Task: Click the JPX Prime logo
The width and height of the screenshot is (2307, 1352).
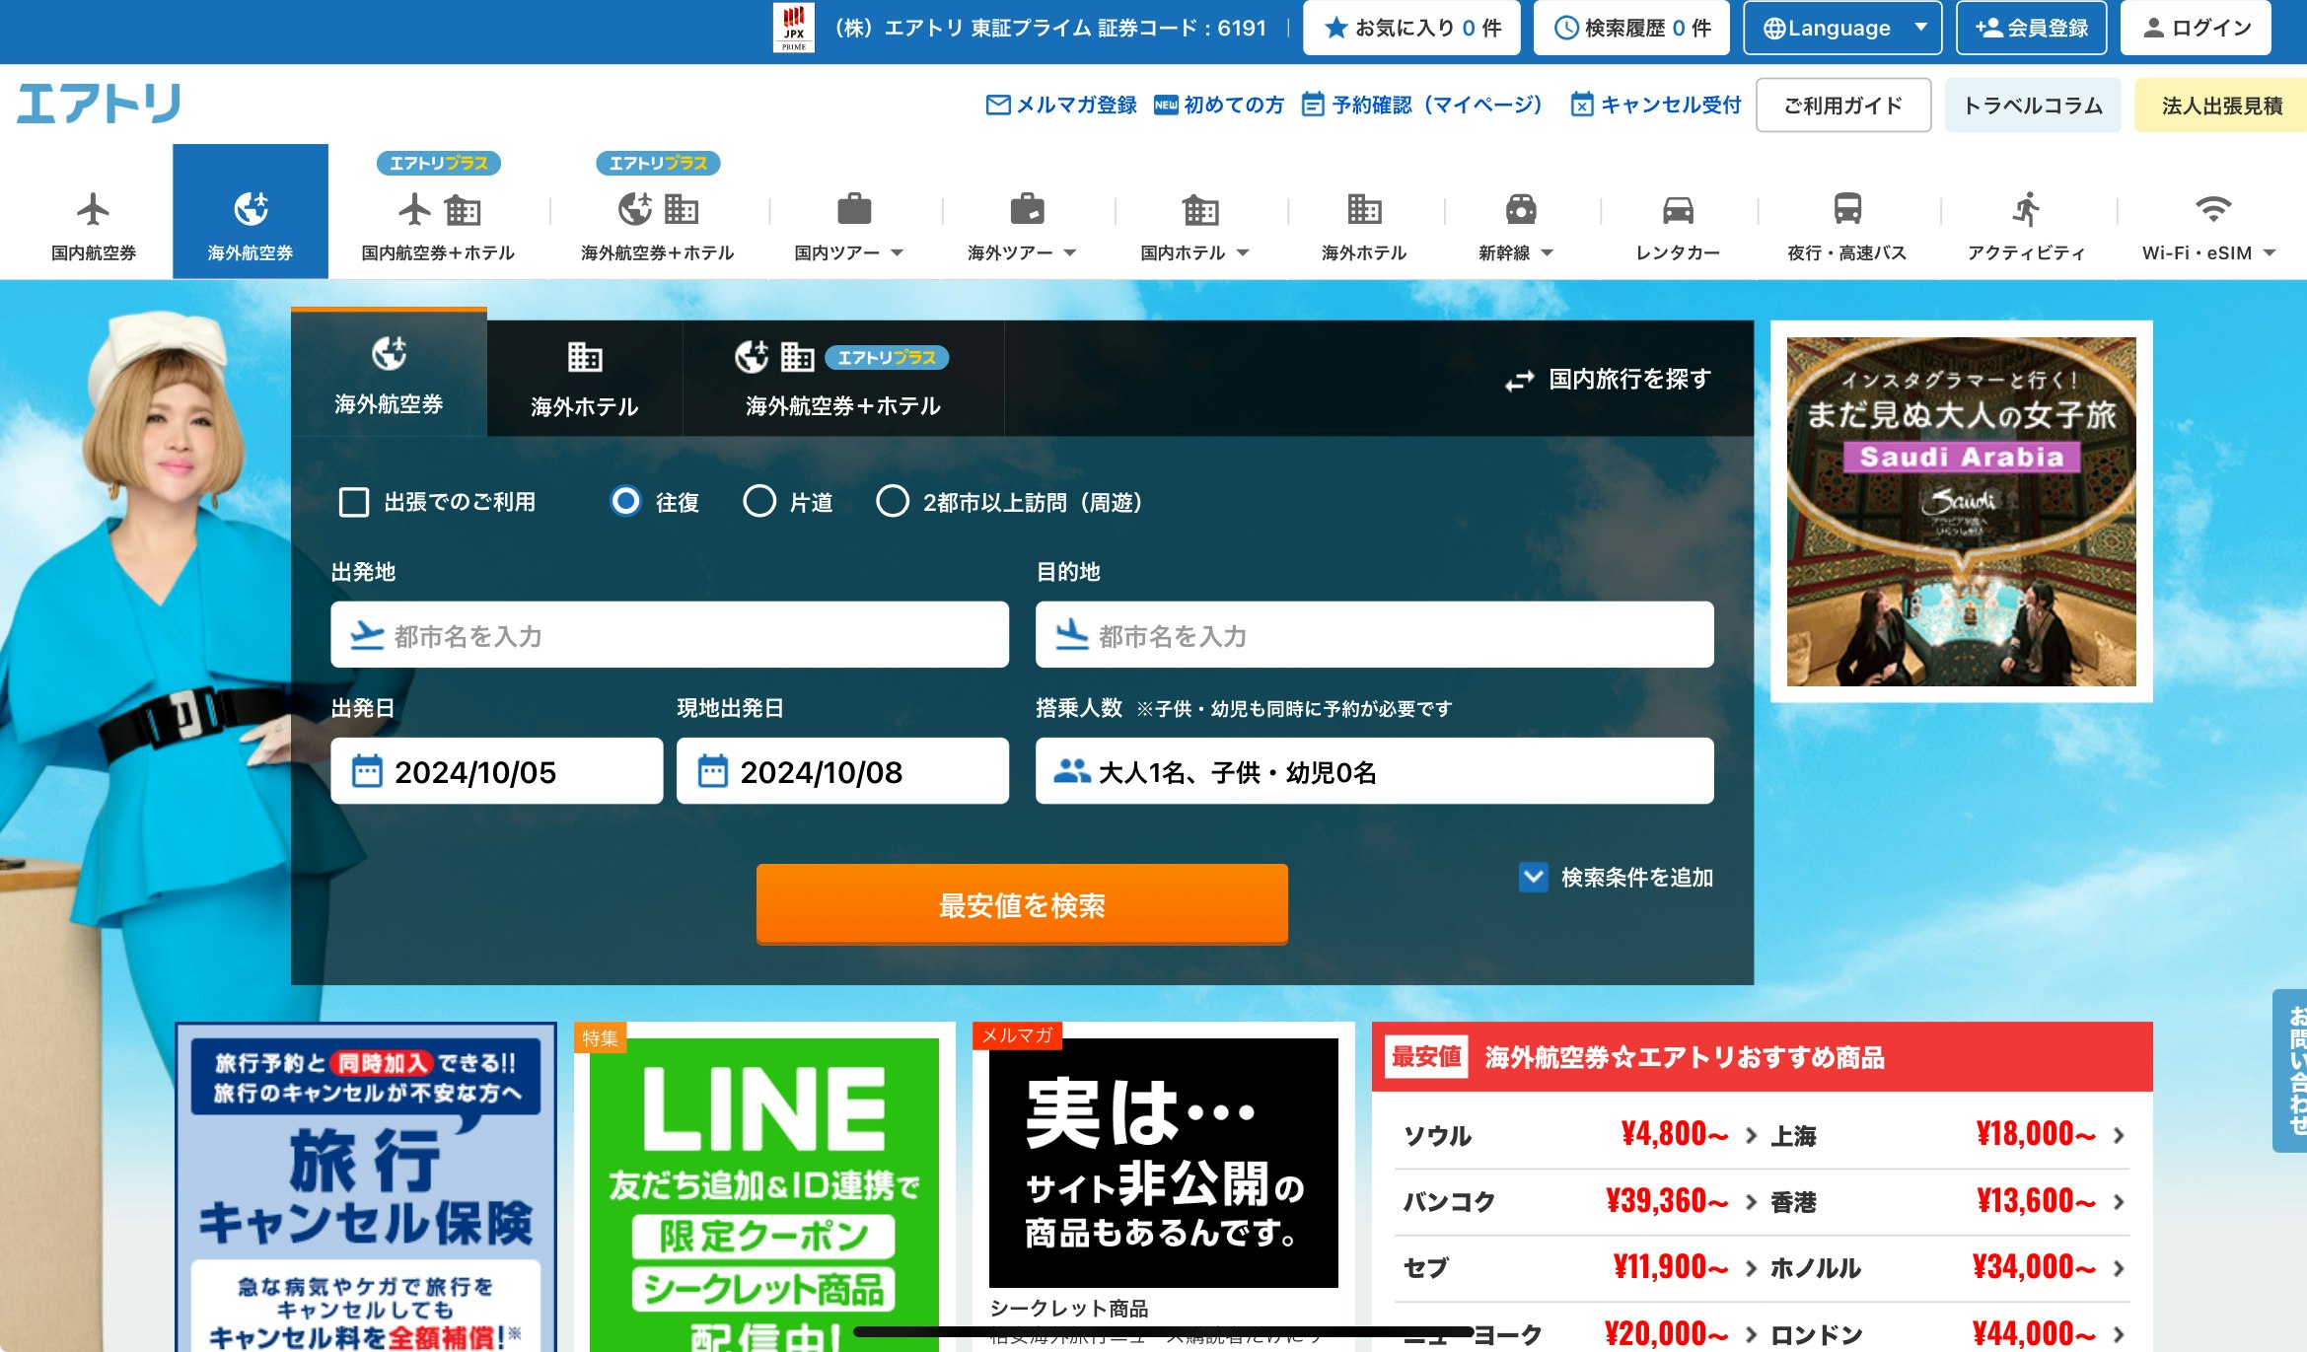Action: 794,28
